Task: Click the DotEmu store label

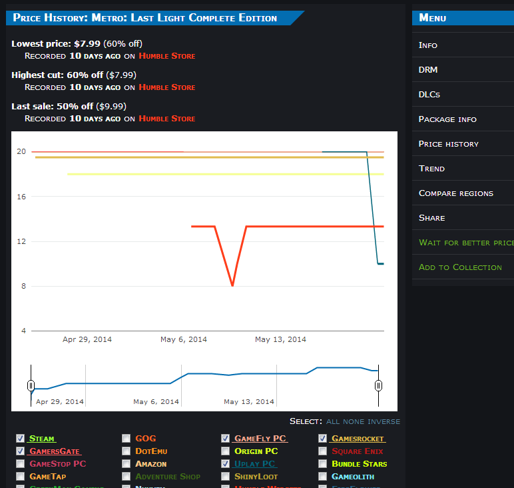Action: click(x=151, y=451)
